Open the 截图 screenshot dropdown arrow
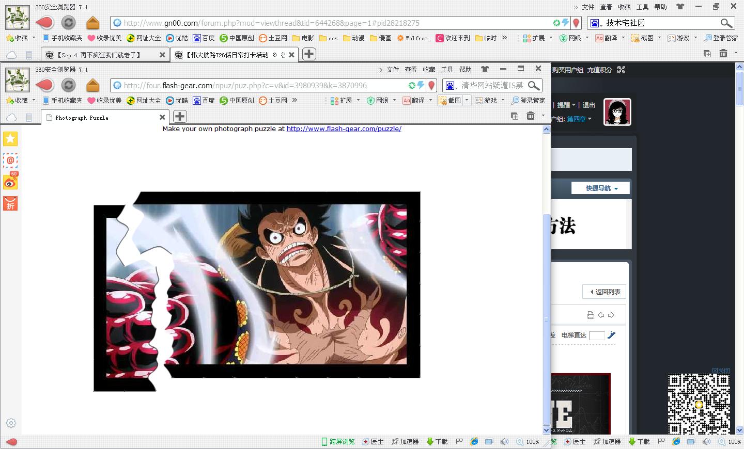Image resolution: width=744 pixels, height=449 pixels. pos(467,101)
